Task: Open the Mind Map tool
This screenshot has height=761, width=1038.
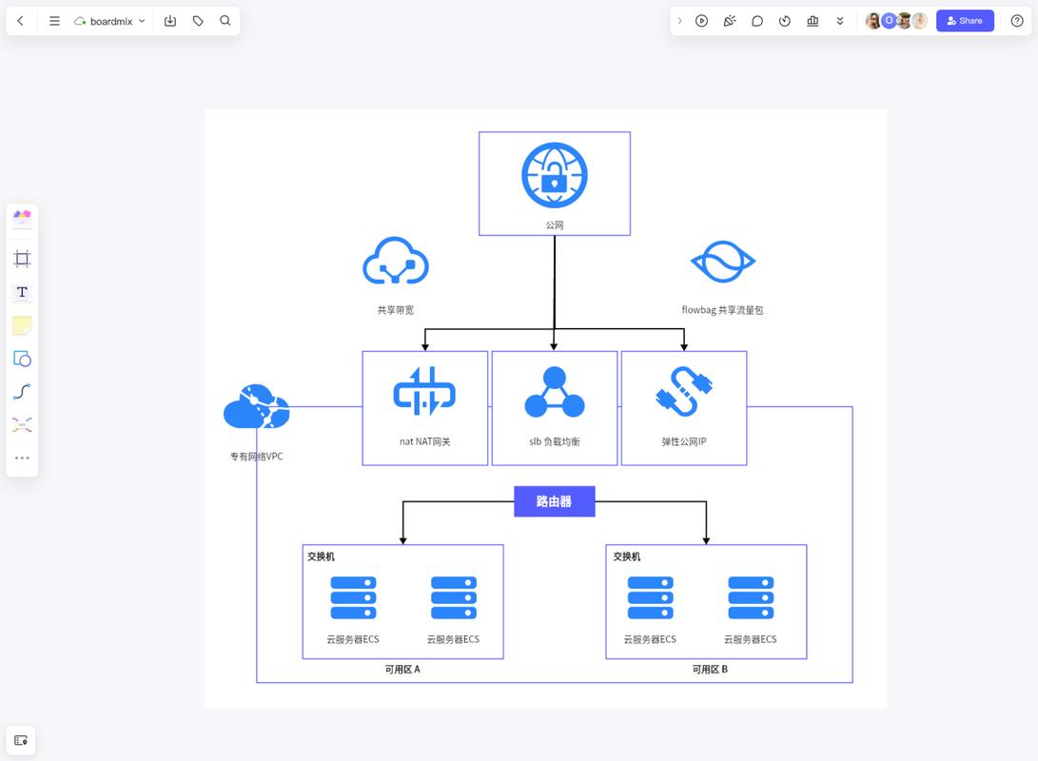Action: click(21, 425)
